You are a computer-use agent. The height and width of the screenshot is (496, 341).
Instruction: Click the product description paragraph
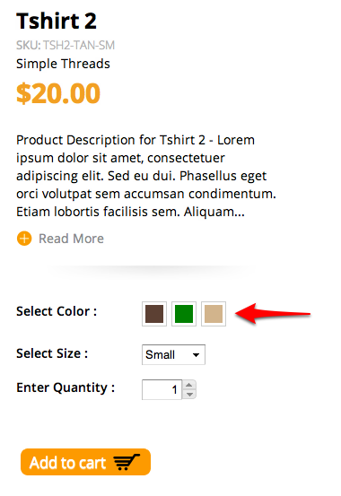click(x=146, y=176)
